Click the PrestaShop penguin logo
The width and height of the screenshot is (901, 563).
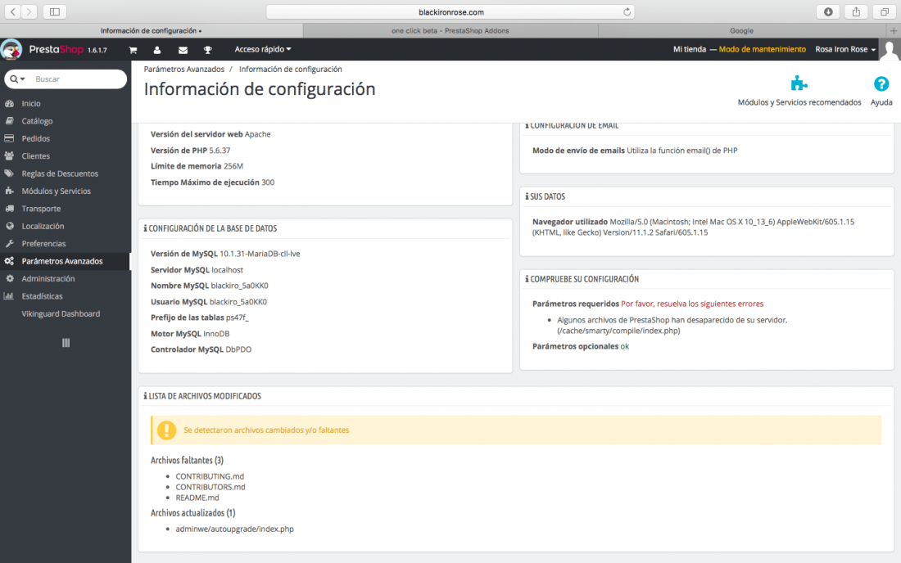click(11, 49)
